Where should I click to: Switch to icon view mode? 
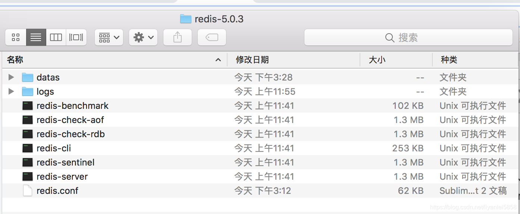[x=16, y=37]
